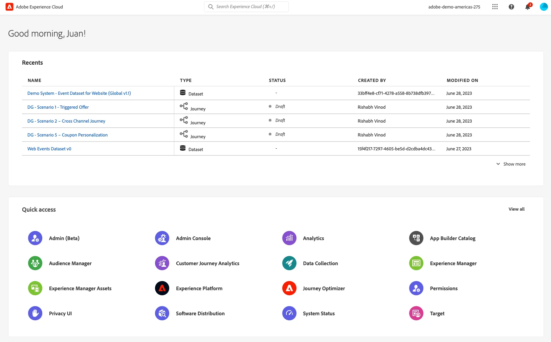This screenshot has height=342, width=551.
Task: Open the Analytics app icon
Action: click(x=289, y=238)
